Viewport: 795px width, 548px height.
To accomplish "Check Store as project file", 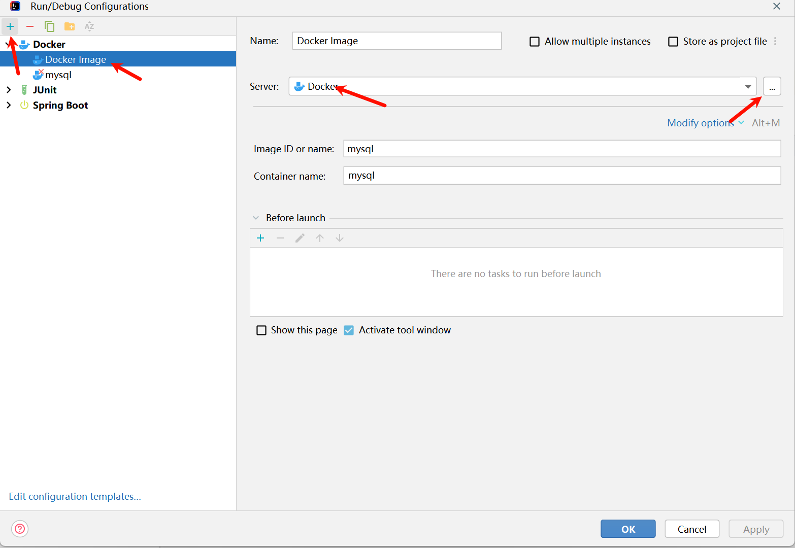I will [x=673, y=42].
